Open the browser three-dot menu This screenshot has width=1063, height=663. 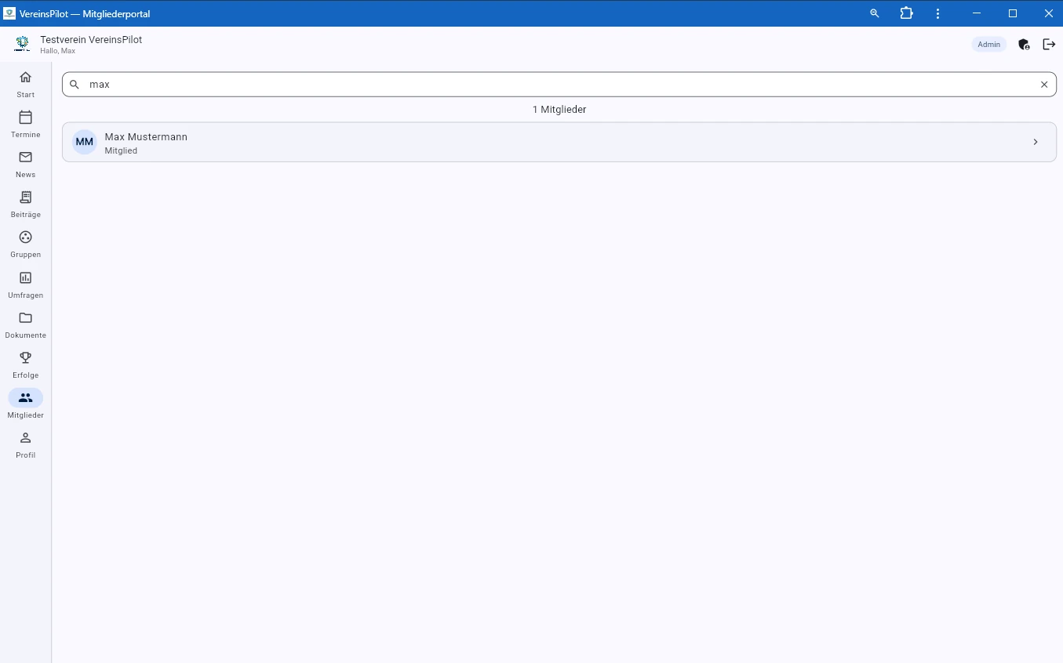tap(938, 13)
